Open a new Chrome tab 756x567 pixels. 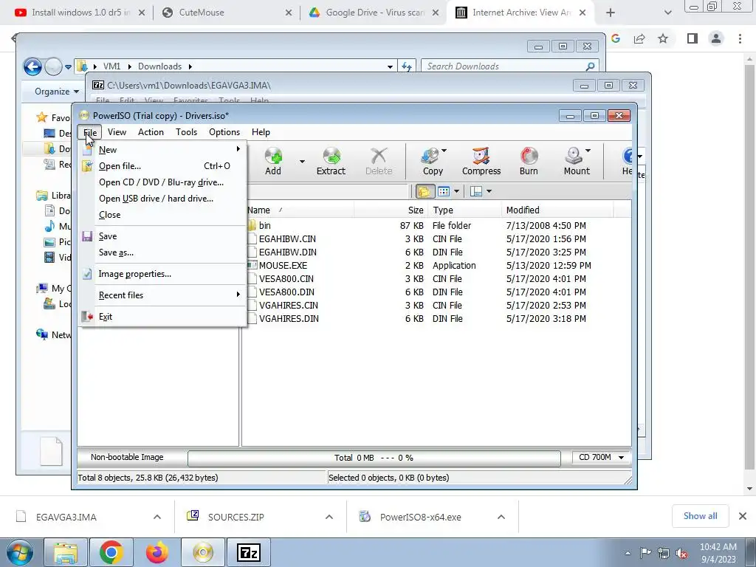[611, 13]
